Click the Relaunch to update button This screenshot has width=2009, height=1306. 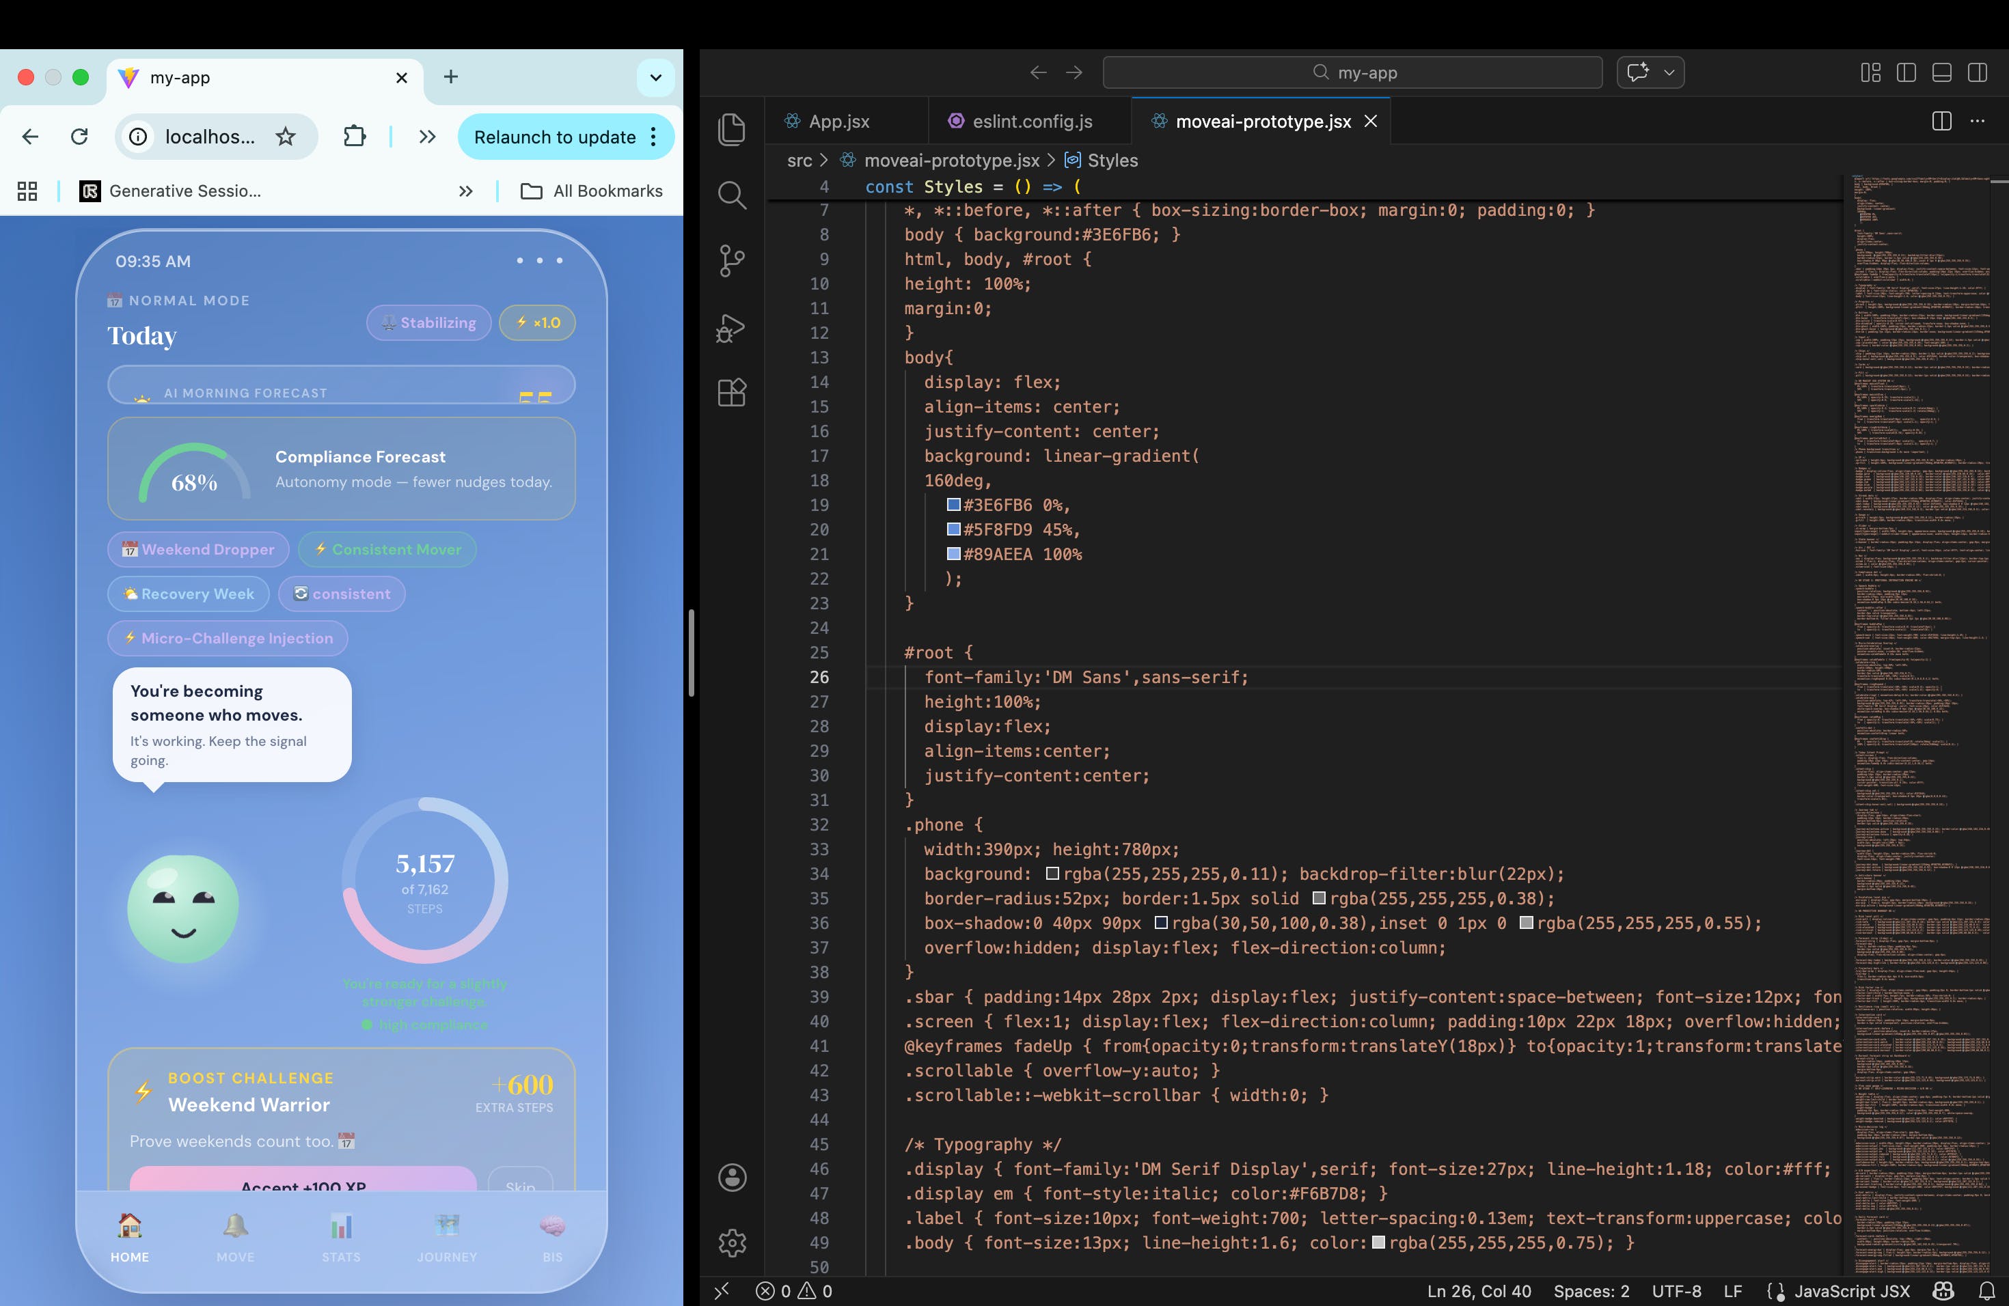[555, 137]
